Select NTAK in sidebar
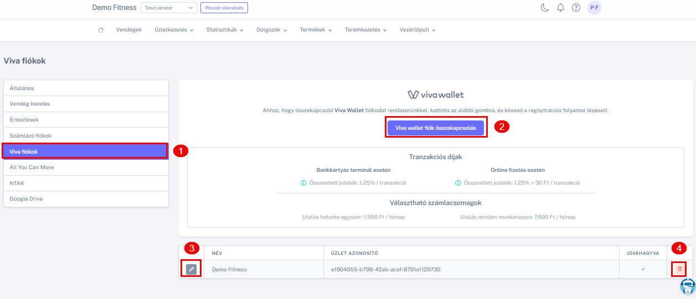Screen dimensions: 696x299 pyautogui.click(x=86, y=183)
